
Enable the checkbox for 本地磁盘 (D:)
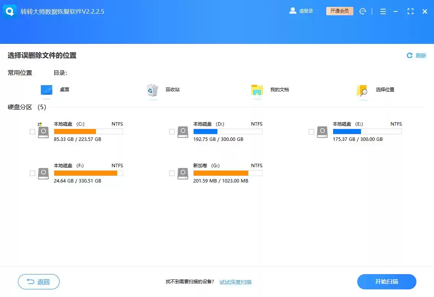click(172, 131)
